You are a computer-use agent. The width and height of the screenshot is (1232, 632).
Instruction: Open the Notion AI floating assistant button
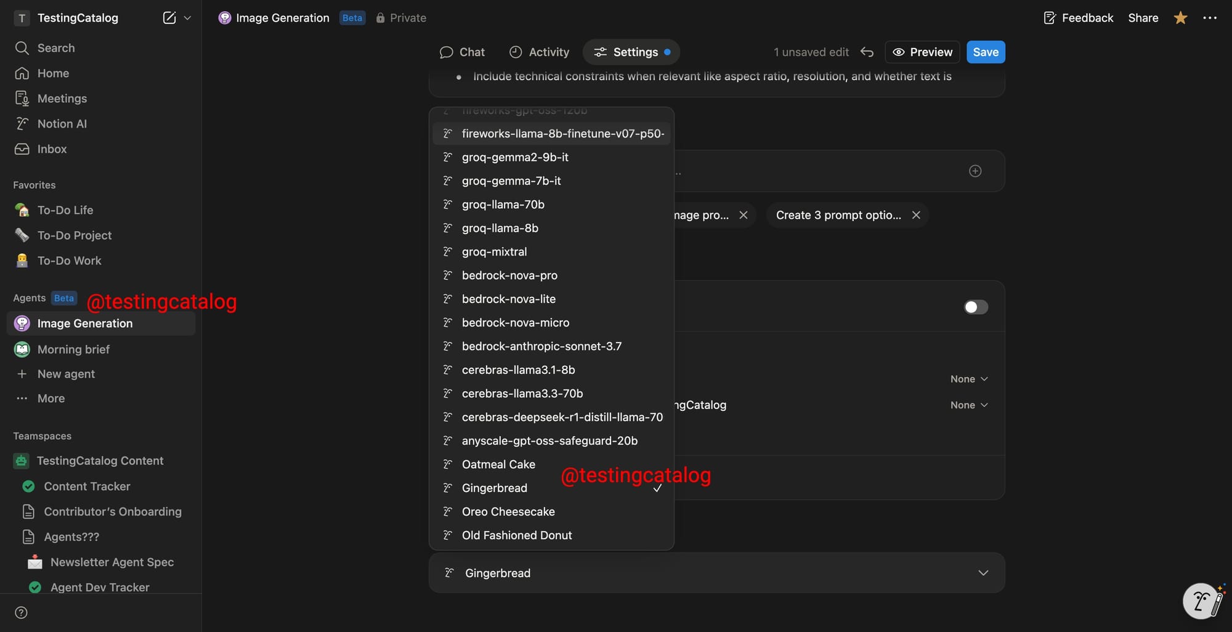[1202, 601]
